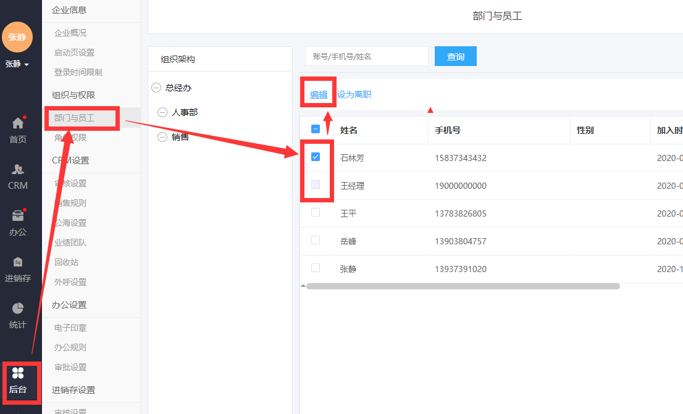Click the 办公设置 section heading
This screenshot has height=414, width=683.
69,305
